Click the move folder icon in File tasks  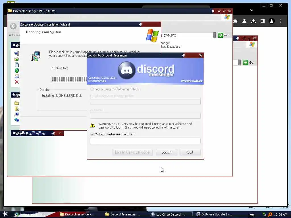17,59
